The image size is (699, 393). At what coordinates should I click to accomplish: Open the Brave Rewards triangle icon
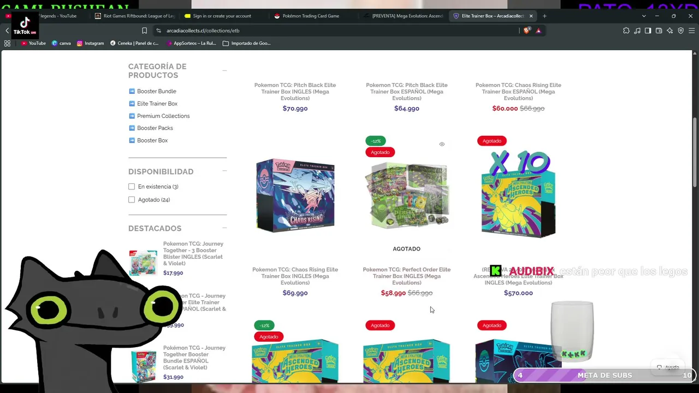(538, 31)
